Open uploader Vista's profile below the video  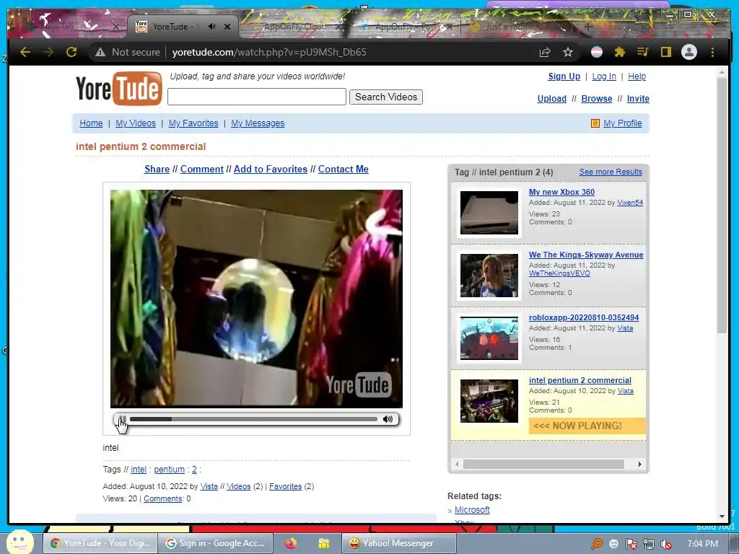point(209,486)
